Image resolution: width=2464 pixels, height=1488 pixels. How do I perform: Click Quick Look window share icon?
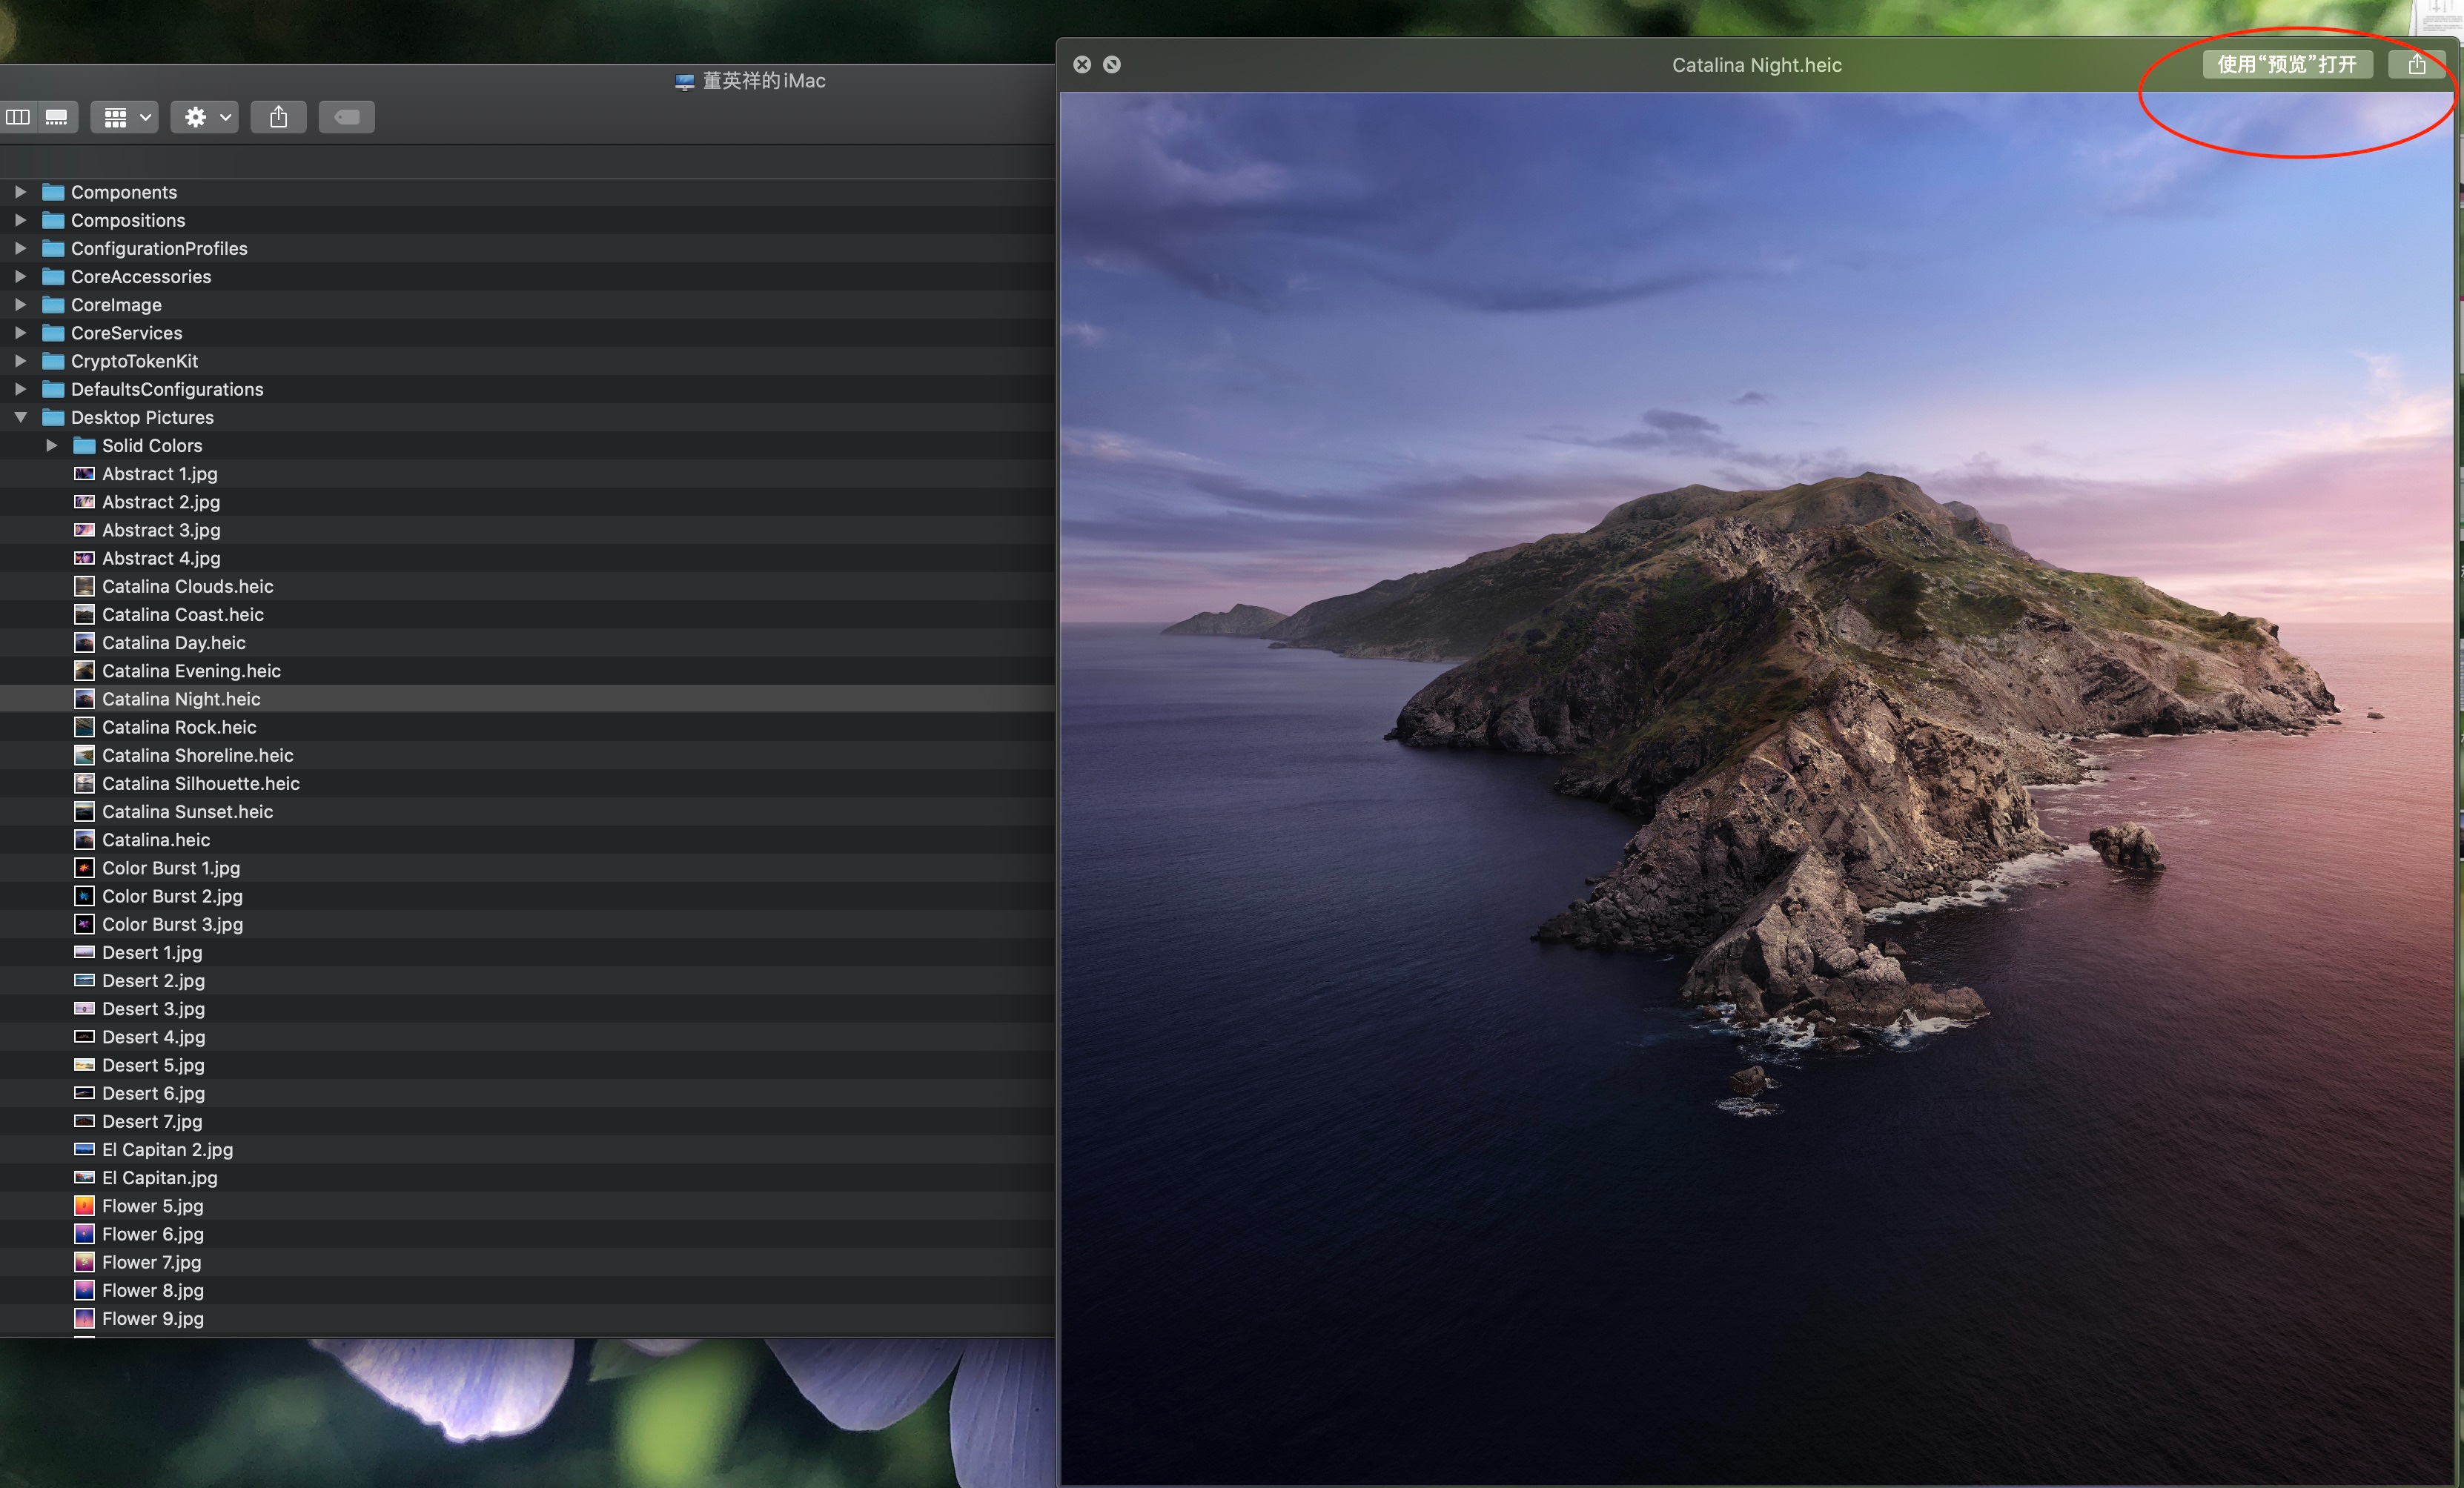click(2416, 65)
